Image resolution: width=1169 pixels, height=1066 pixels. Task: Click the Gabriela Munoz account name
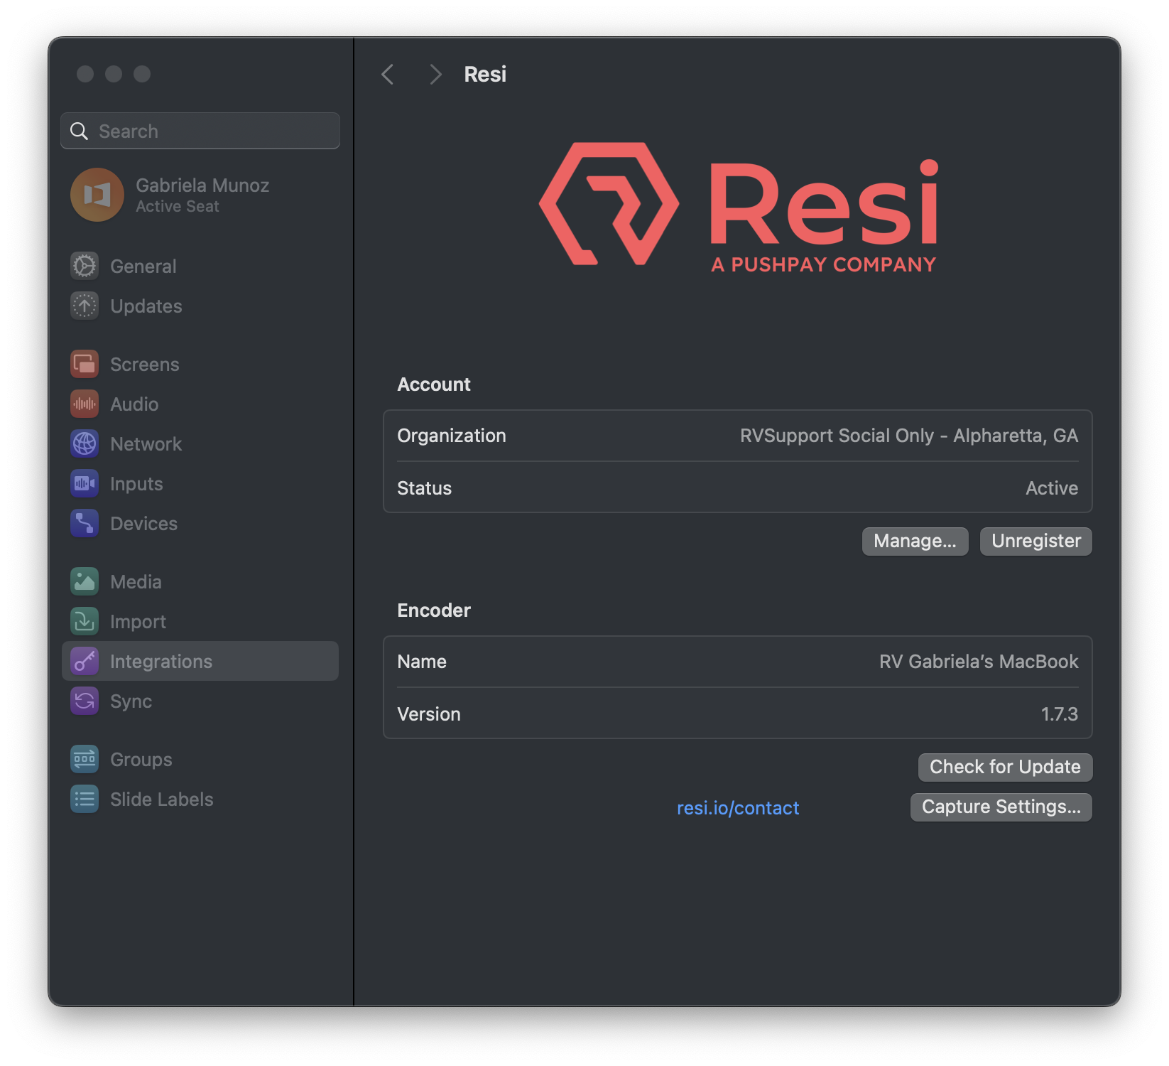pos(202,185)
